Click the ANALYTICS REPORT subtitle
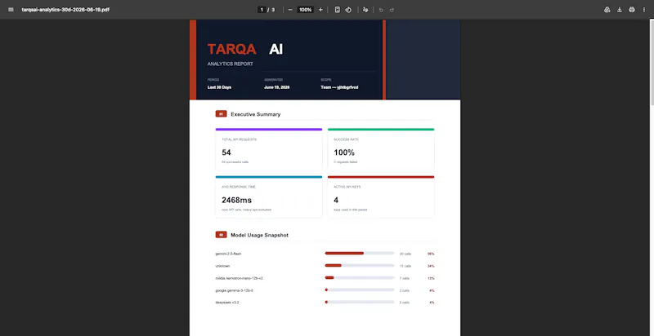Image resolution: width=654 pixels, height=336 pixels. [231, 64]
